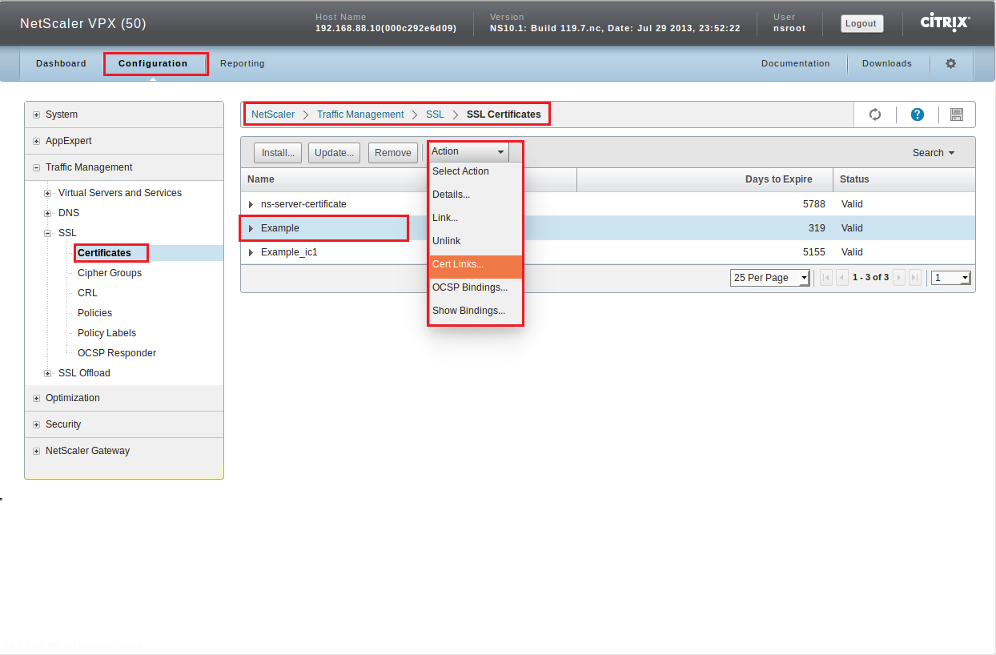Expand the Example_ic1 certificate row
The image size is (996, 655).
tap(251, 252)
